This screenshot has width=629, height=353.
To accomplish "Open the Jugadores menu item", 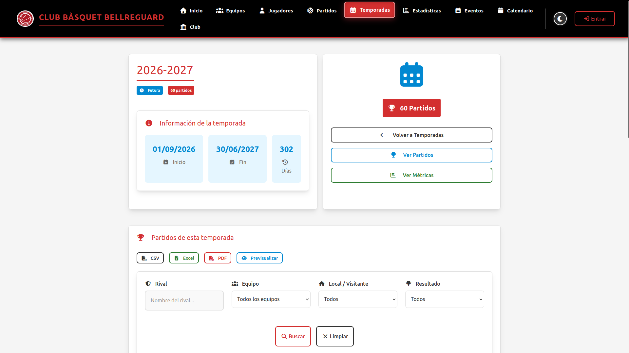I will (x=276, y=10).
